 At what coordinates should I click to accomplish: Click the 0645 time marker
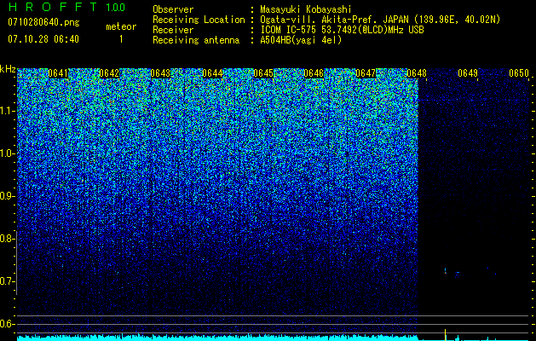pos(263,73)
